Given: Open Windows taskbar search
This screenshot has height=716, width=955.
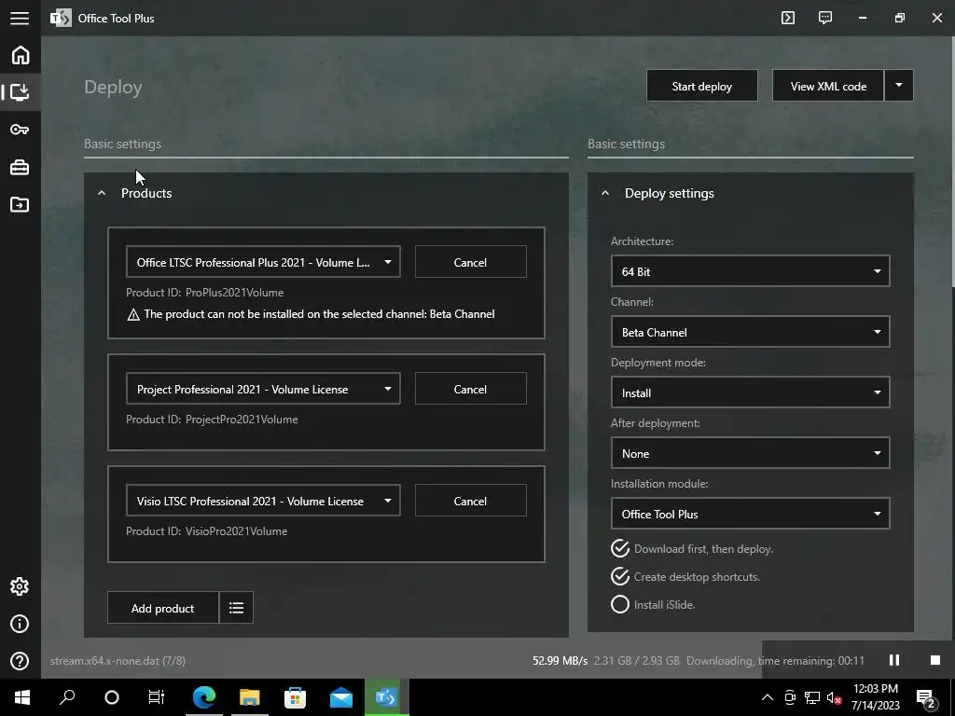Looking at the screenshot, I should click(x=67, y=697).
